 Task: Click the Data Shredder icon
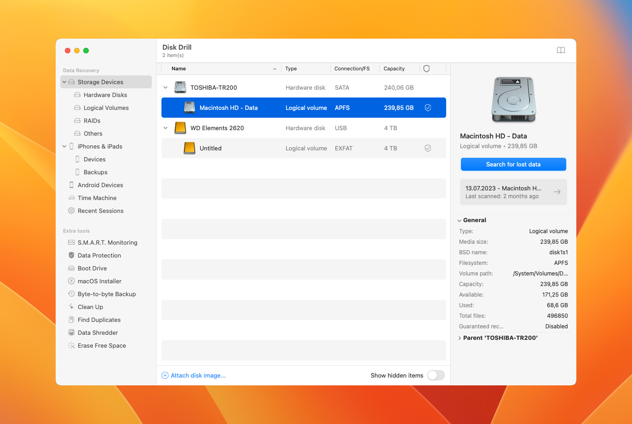71,332
